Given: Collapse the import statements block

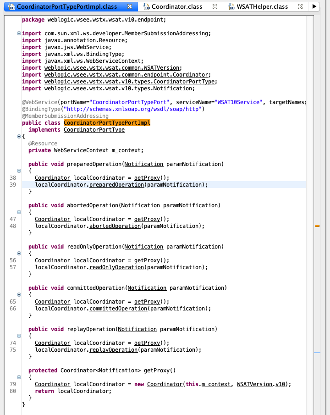Looking at the screenshot, I should (x=19, y=33).
